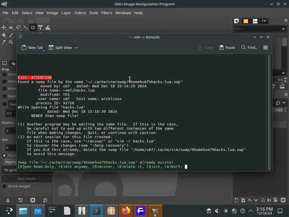
Task: Click the New Layer Group icon
Action: 243,200
